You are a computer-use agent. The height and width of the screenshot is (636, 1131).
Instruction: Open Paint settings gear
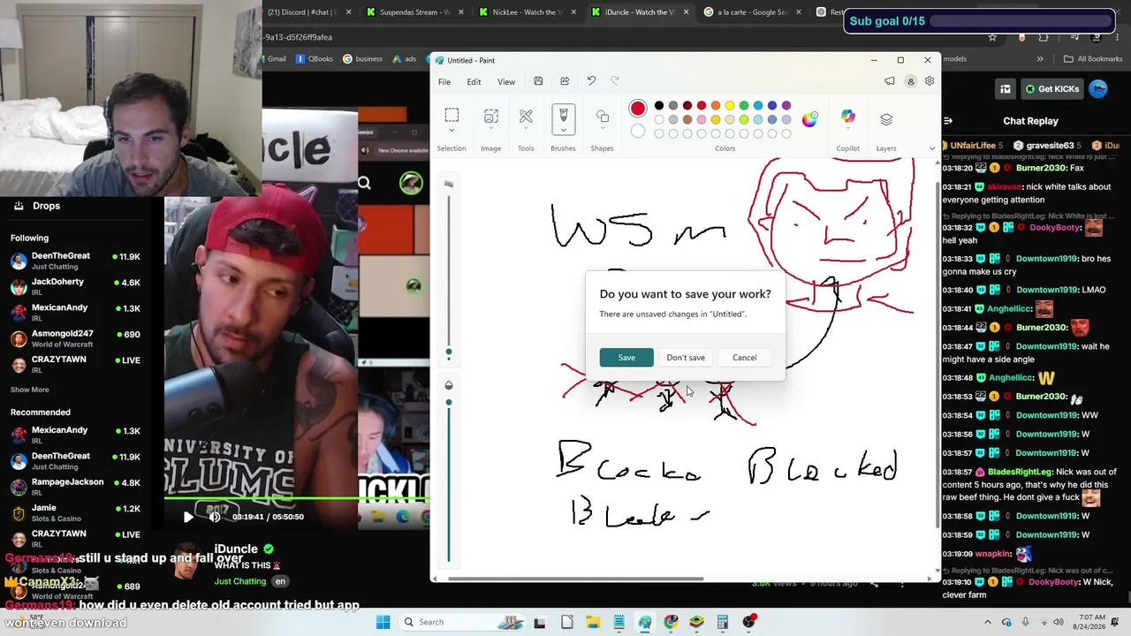[x=930, y=81]
